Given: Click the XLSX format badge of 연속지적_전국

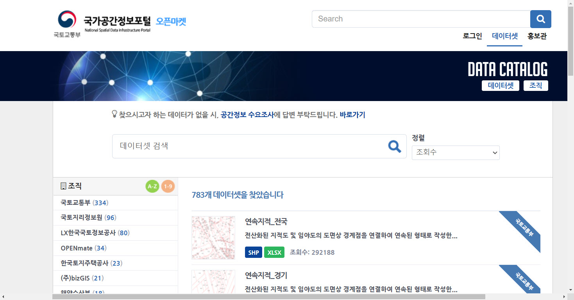Looking at the screenshot, I should tap(274, 252).
